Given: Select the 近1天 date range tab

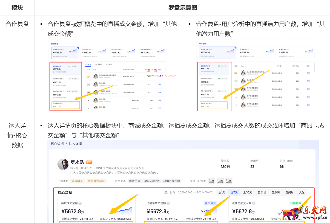Looking at the screenshot, I should coord(222,192).
